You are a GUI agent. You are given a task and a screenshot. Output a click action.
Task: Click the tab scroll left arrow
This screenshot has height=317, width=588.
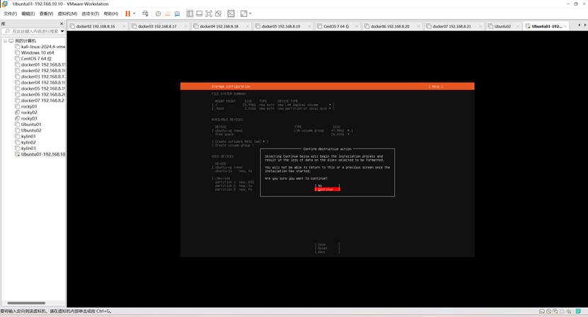click(x=579, y=25)
